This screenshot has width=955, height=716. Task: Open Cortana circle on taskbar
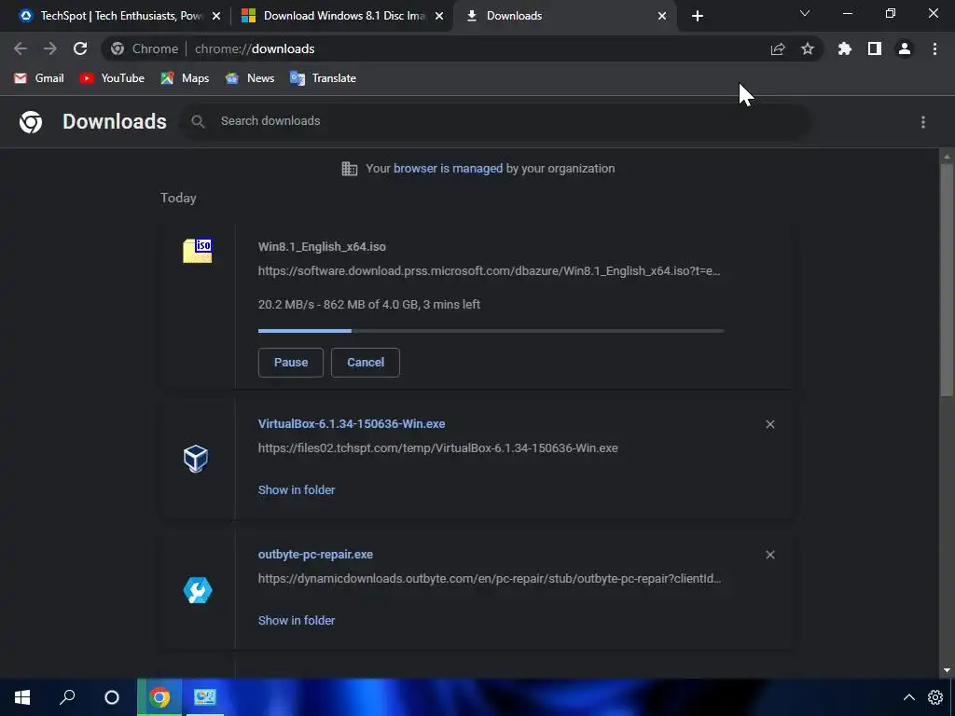112,697
